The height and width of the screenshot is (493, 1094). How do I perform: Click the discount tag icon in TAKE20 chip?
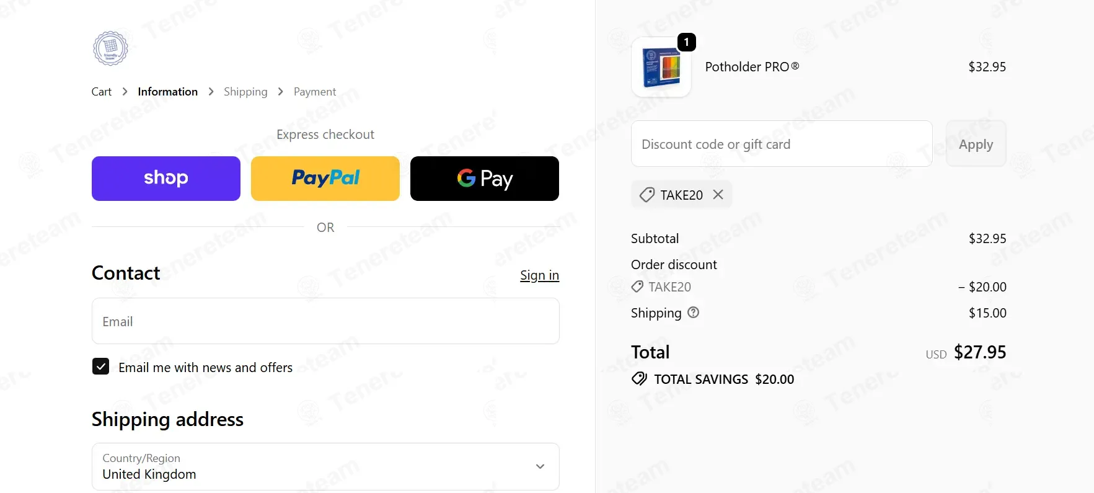646,195
